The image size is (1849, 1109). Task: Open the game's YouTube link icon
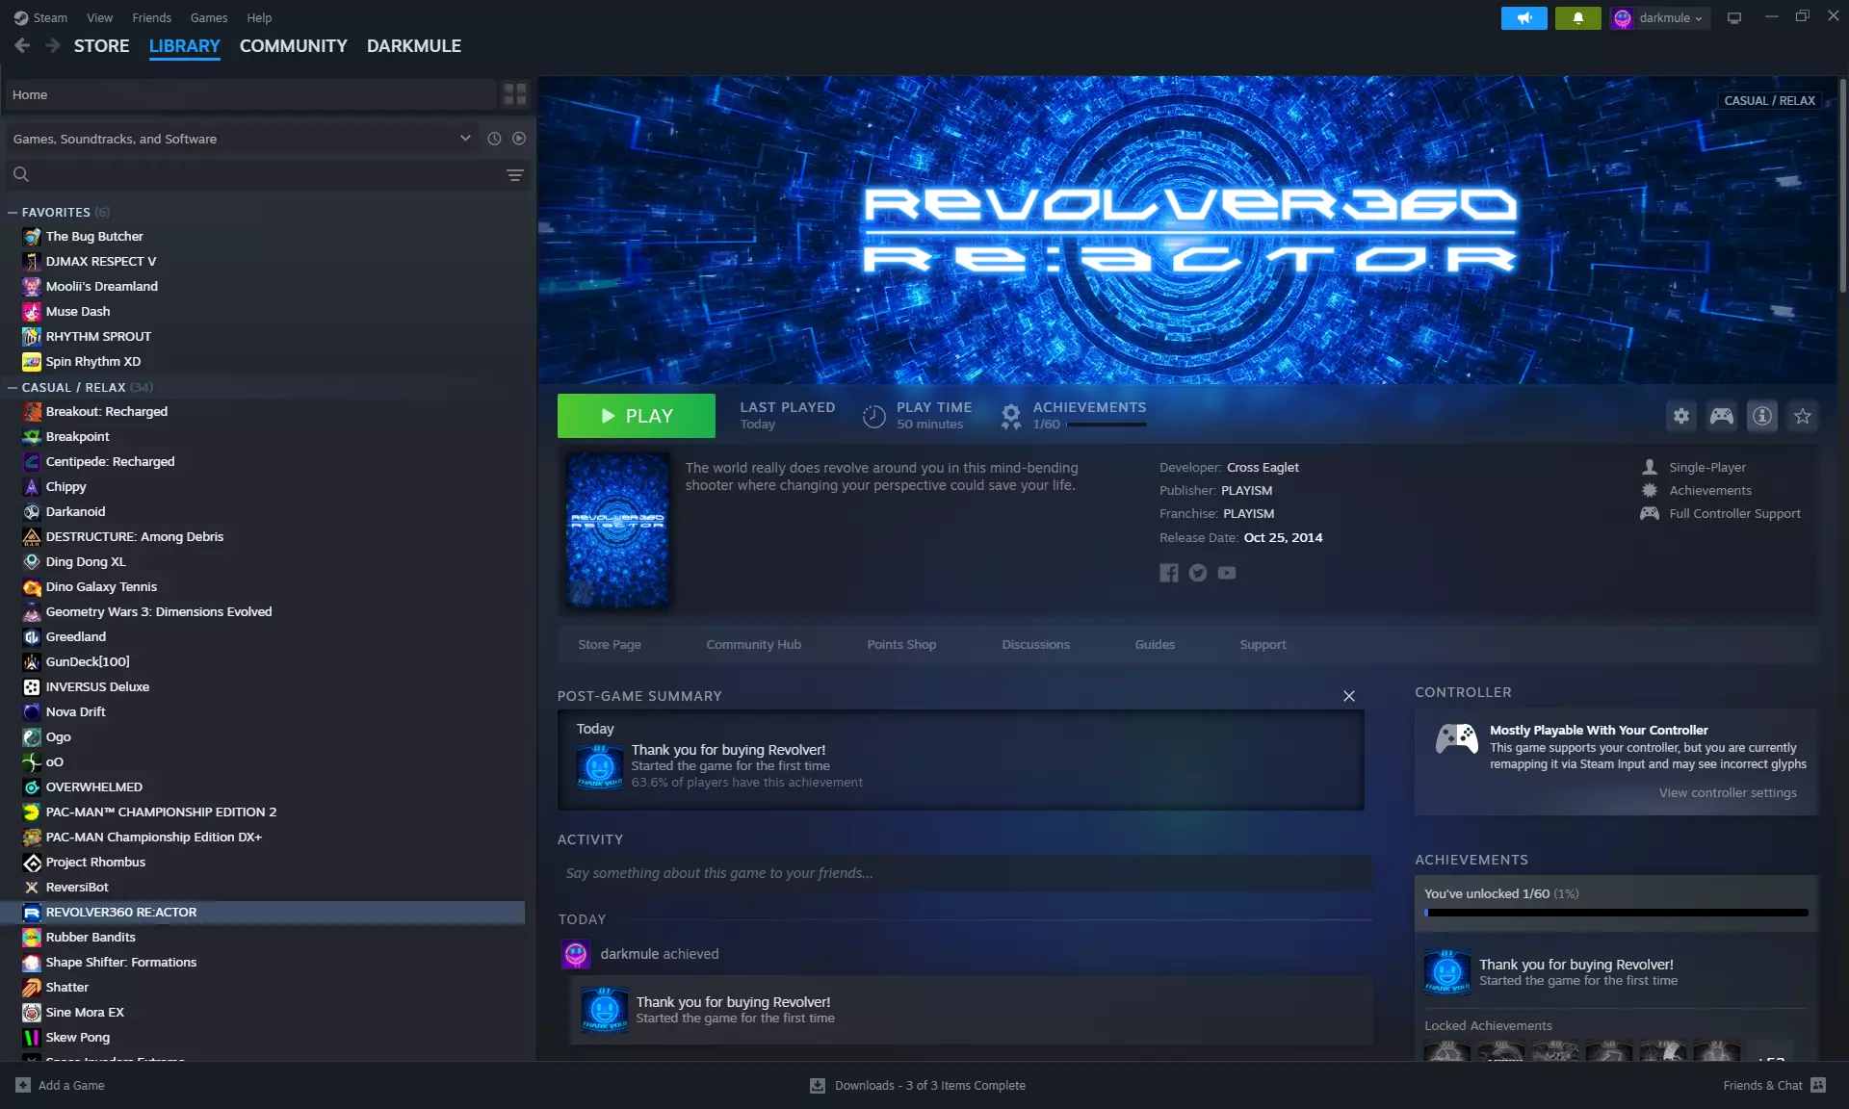(x=1226, y=573)
